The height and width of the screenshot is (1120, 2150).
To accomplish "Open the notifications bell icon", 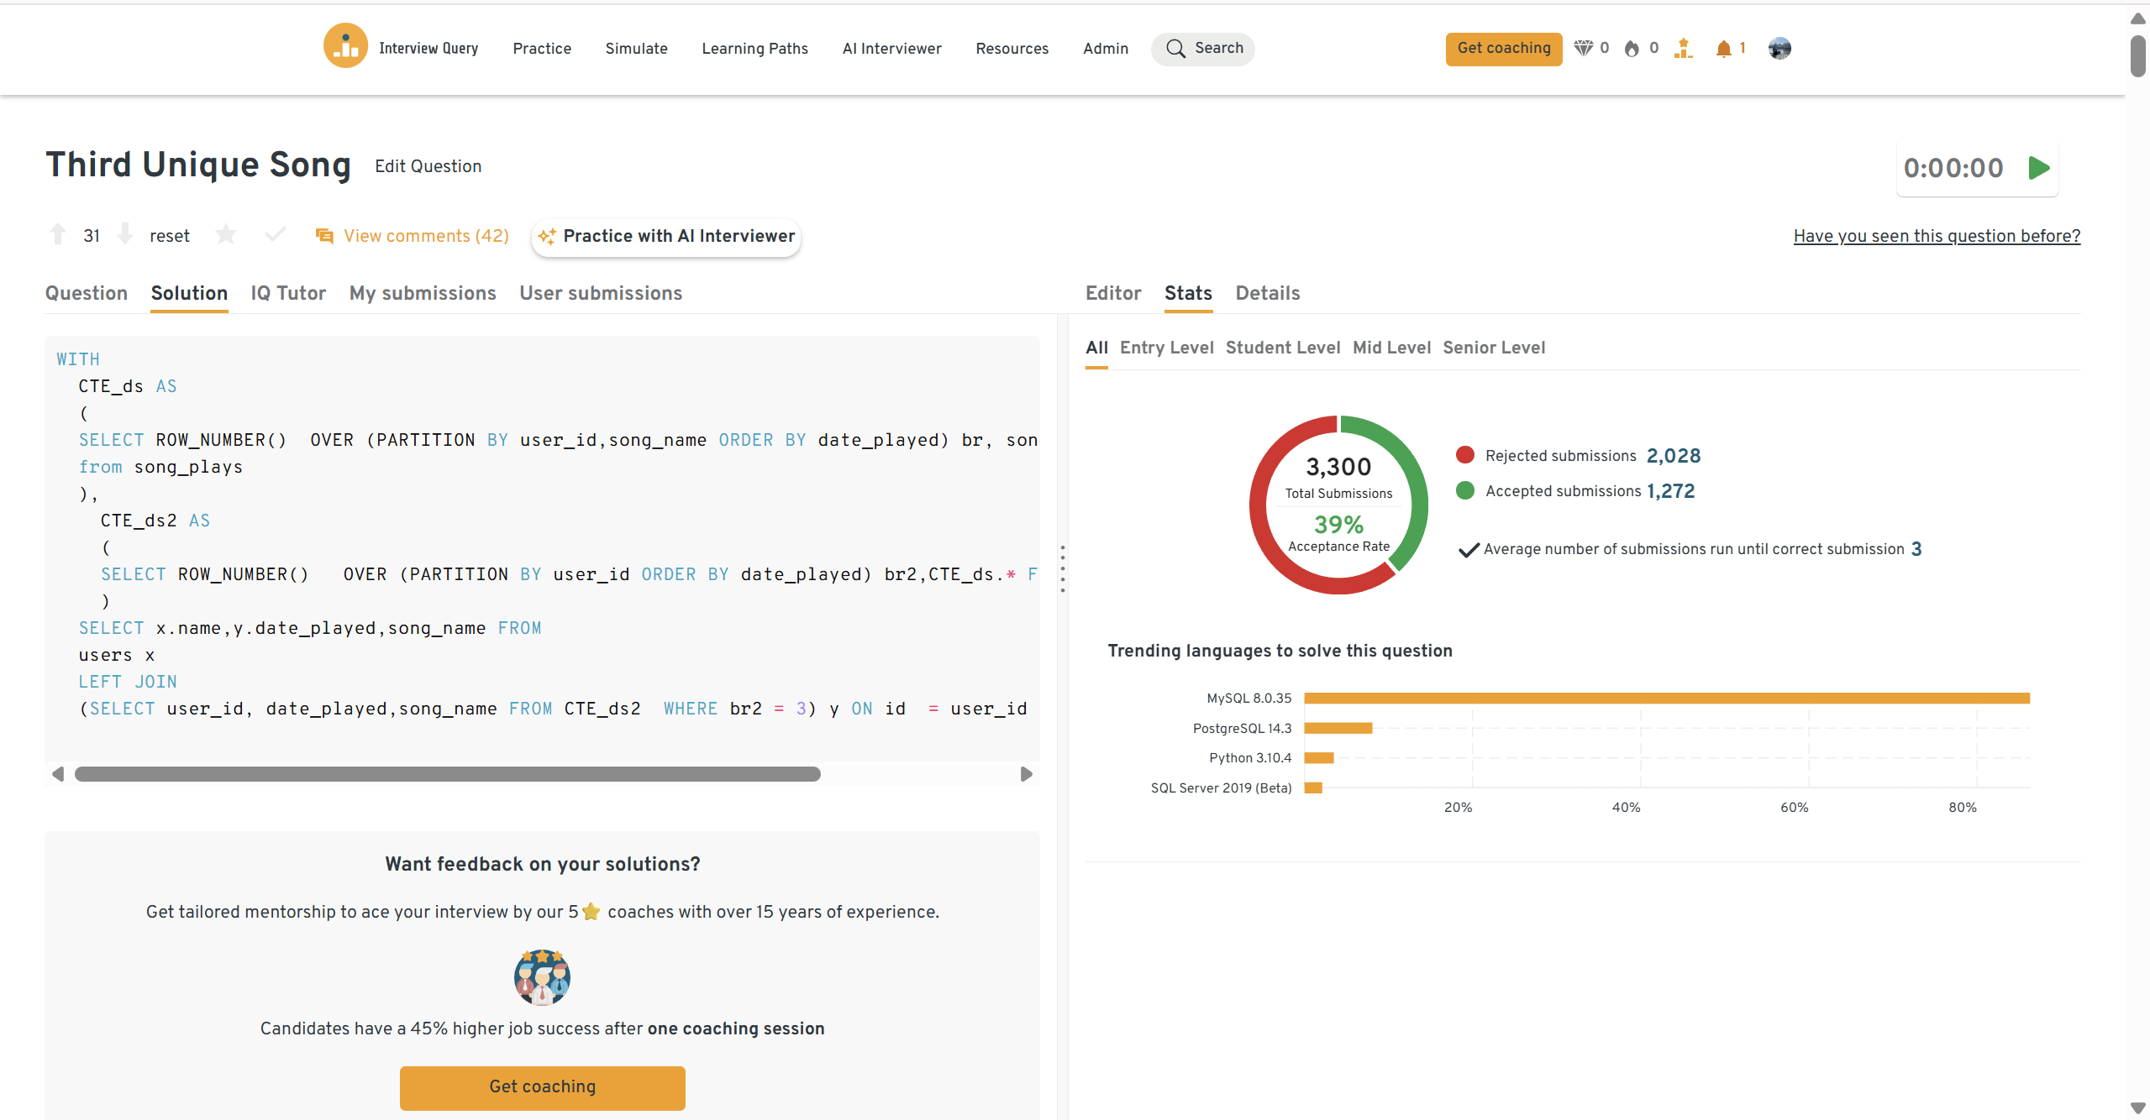I will (x=1723, y=49).
